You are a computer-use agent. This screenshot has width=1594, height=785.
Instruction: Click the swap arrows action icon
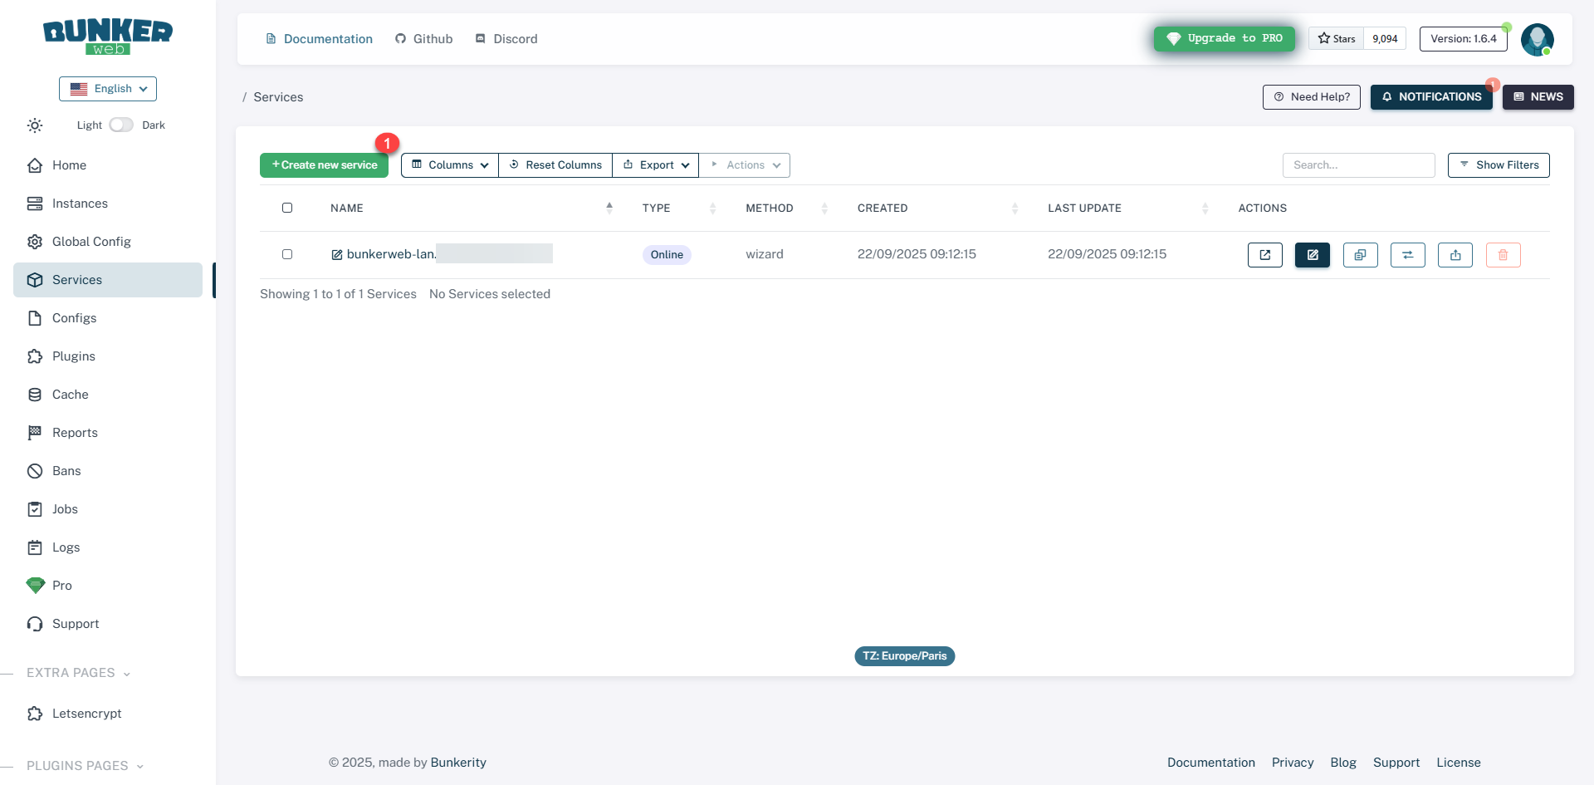point(1407,255)
